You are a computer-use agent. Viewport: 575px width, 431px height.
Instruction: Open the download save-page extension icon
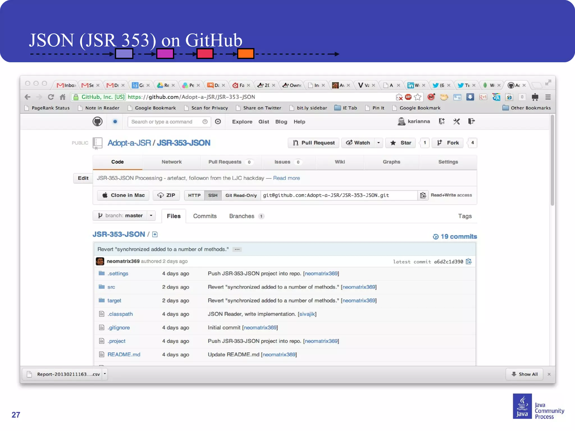tap(470, 97)
